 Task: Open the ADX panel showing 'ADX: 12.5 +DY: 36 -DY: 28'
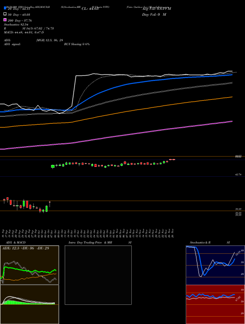point(29,265)
